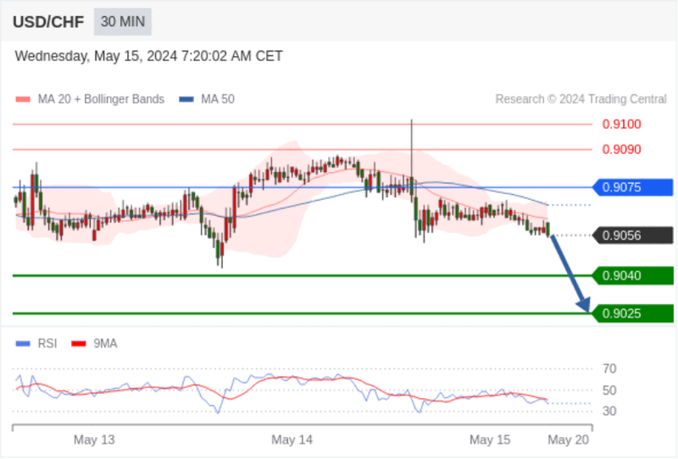Click the red 0.9090 resistance label
The image size is (678, 459).
(621, 150)
